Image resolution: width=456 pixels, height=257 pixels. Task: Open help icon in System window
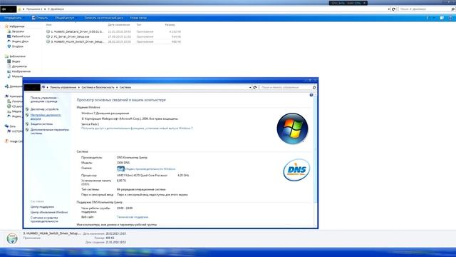point(311,95)
